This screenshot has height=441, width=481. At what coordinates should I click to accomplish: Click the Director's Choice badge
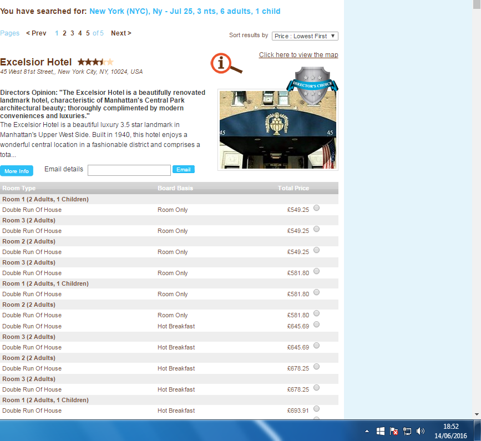(312, 85)
